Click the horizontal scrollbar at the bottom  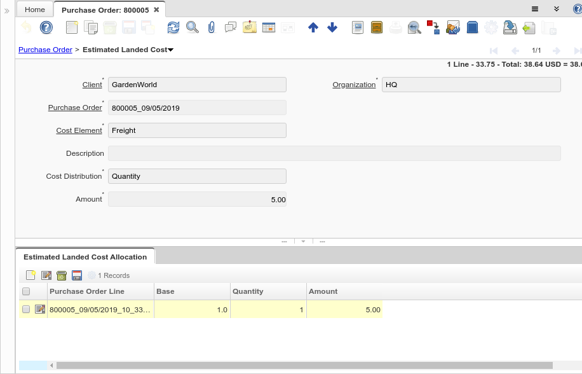pos(304,366)
